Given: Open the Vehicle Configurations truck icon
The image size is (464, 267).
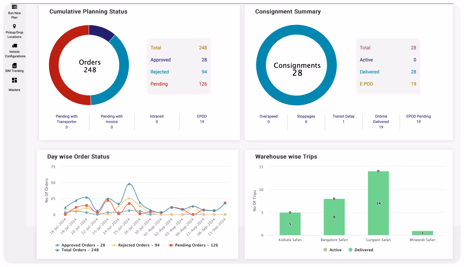Looking at the screenshot, I should tap(14, 46).
